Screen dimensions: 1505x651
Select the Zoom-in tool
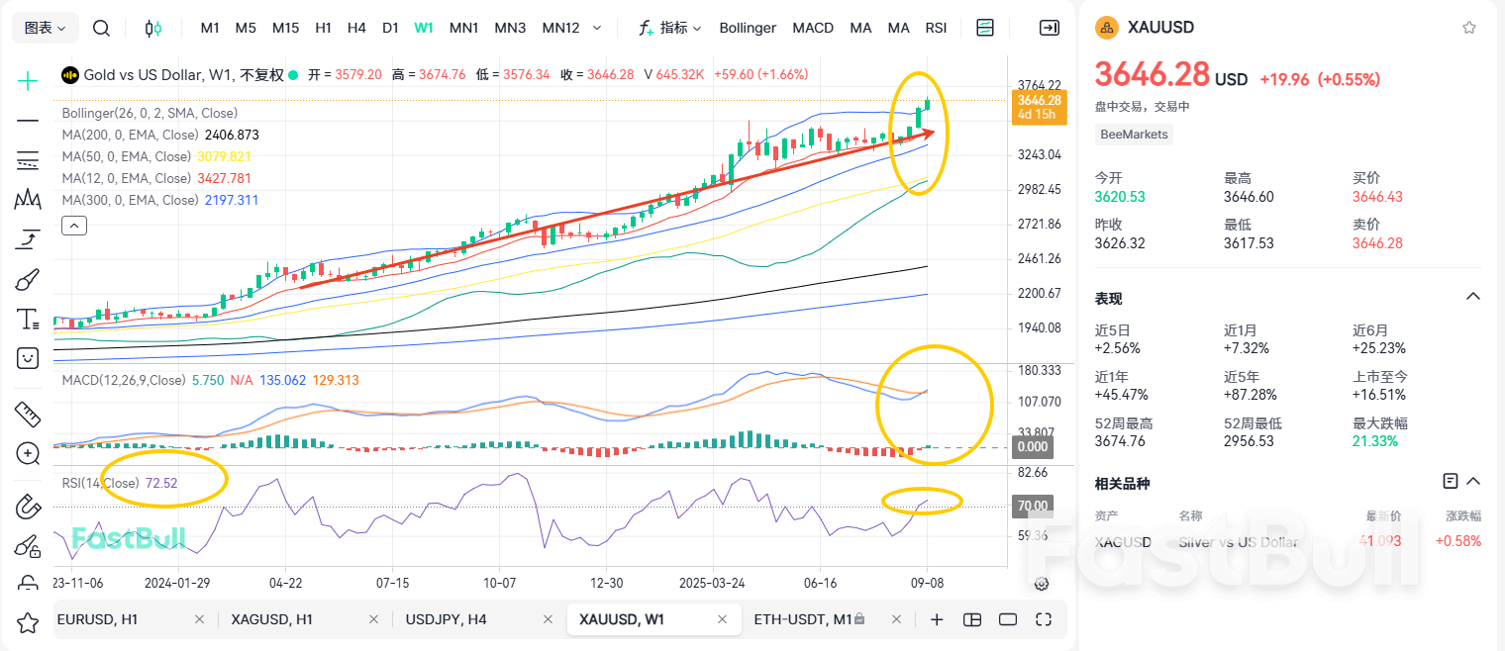[x=27, y=454]
